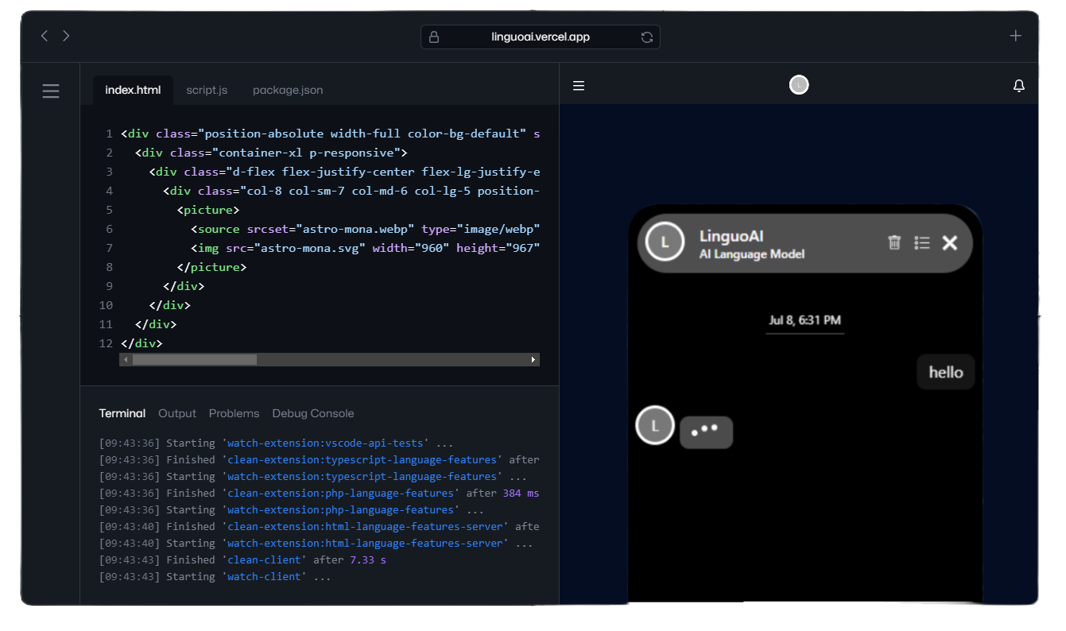Click the 'Jul 8, 6:31 PM' timestamp
Viewport: 1066px width, 631px height.
point(804,320)
